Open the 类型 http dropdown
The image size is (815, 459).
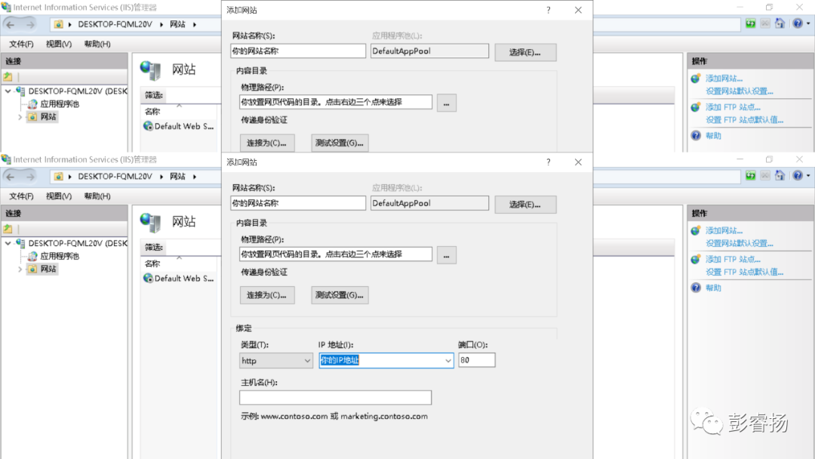(x=307, y=361)
